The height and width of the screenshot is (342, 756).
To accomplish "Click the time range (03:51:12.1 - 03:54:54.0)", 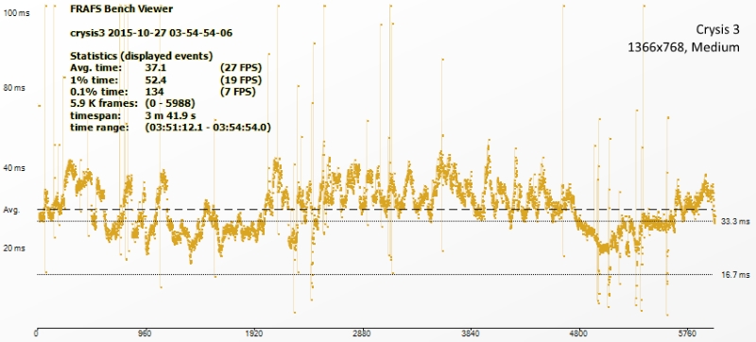I will [208, 128].
